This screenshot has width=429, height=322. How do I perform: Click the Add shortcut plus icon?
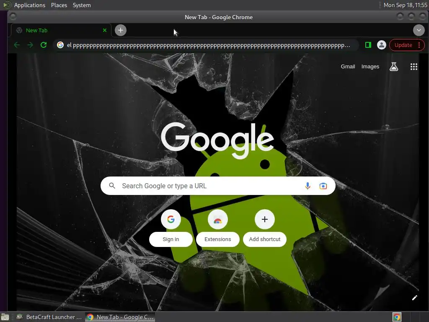tap(265, 219)
